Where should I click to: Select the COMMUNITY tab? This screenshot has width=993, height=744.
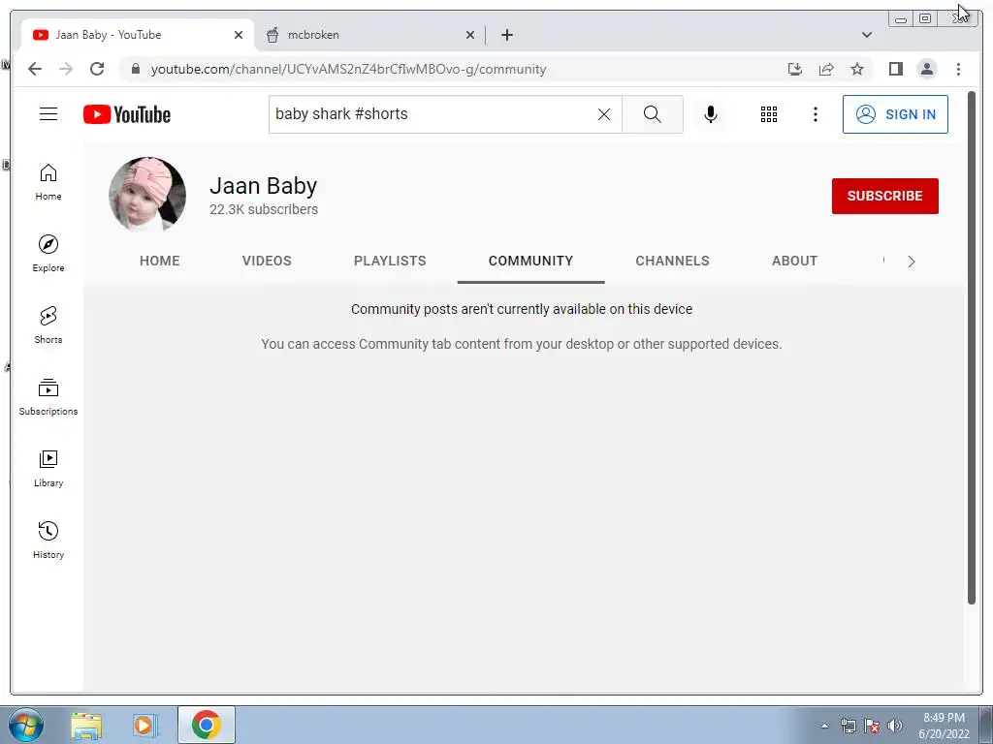pyautogui.click(x=530, y=261)
